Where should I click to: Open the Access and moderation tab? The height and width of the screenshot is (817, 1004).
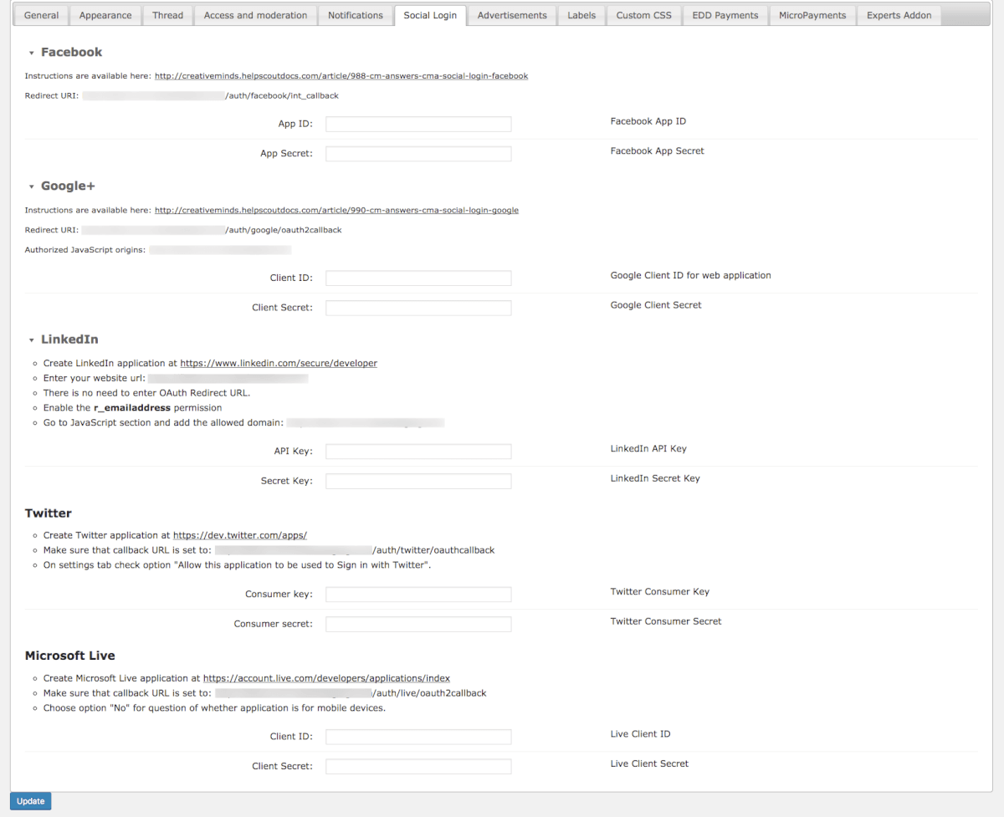coord(255,15)
